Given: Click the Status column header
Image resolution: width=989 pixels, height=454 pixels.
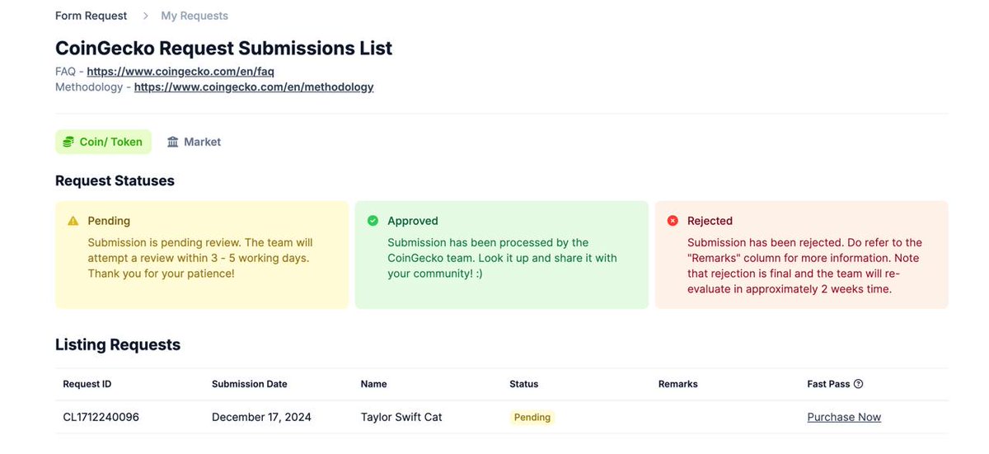Looking at the screenshot, I should pyautogui.click(x=523, y=384).
